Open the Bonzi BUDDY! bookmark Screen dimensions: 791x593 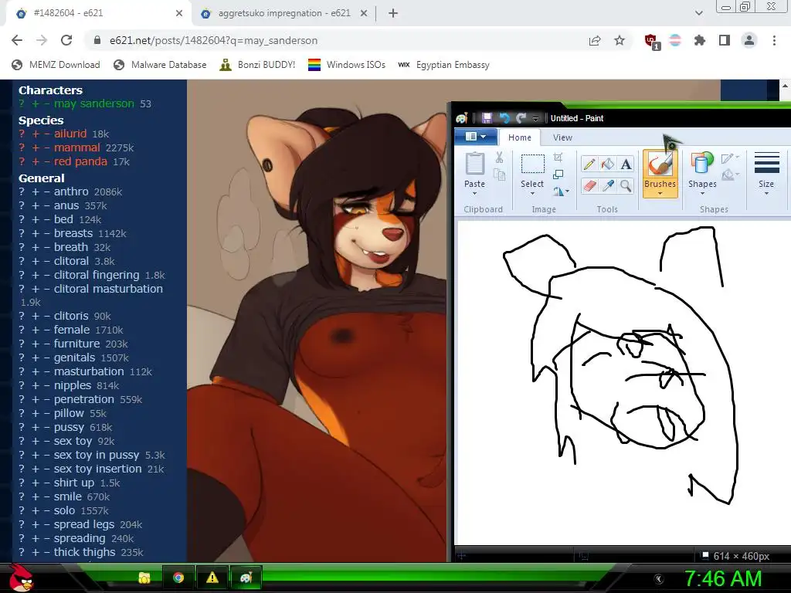pyautogui.click(x=257, y=65)
